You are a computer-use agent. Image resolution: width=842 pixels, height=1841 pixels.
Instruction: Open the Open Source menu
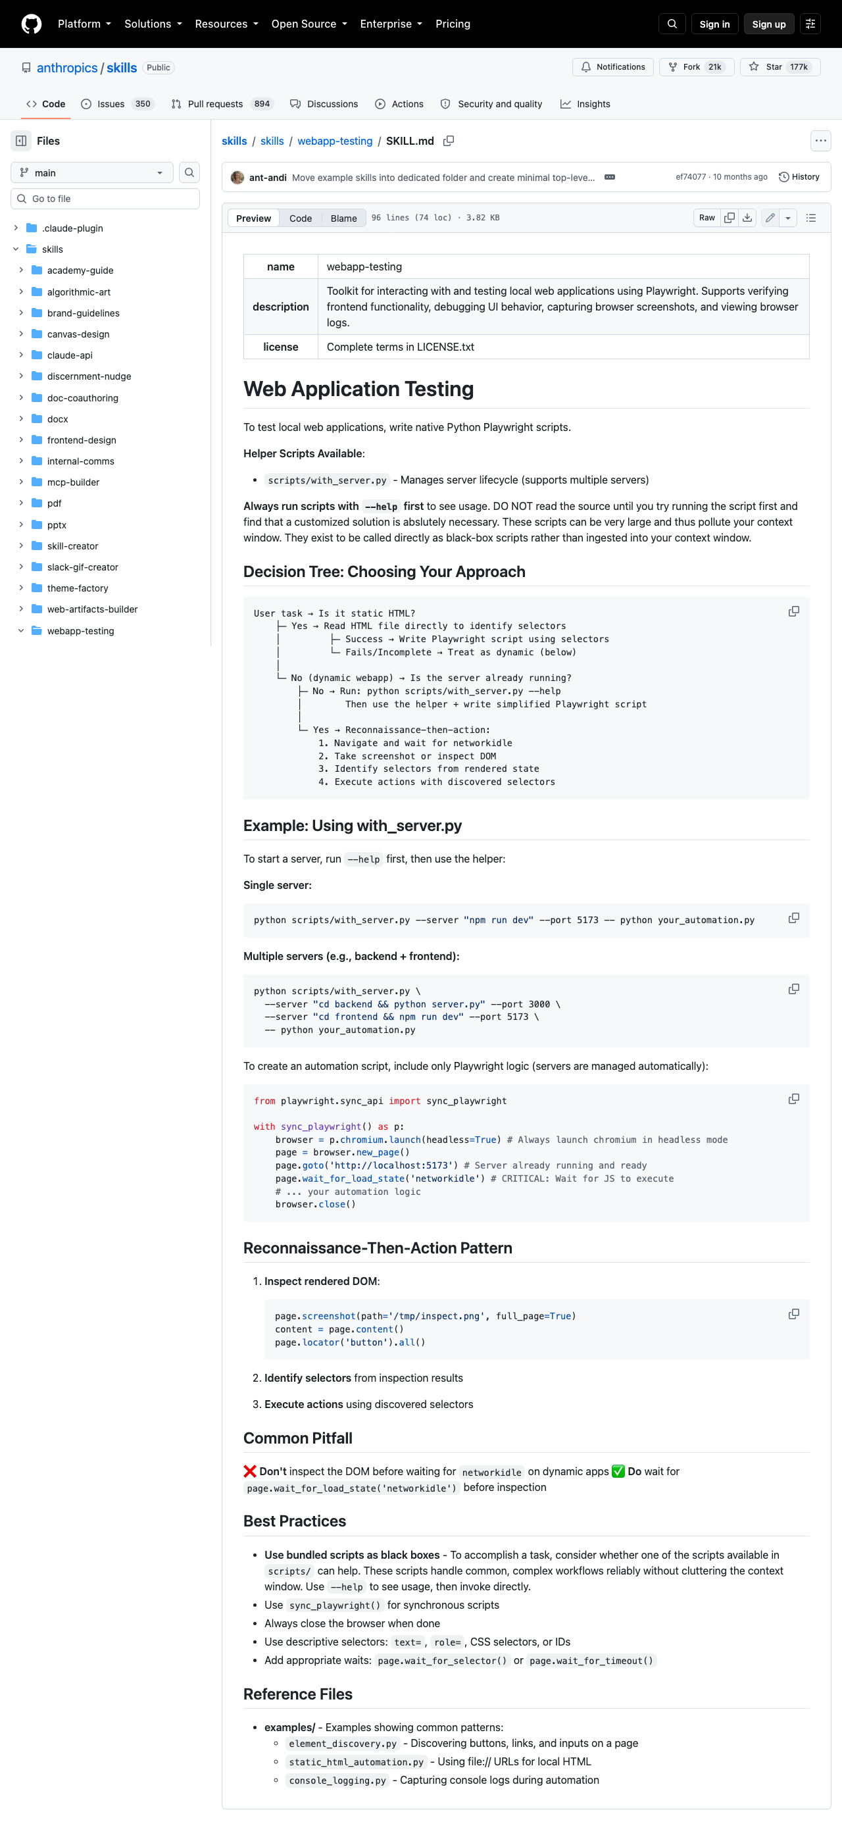[x=309, y=24]
